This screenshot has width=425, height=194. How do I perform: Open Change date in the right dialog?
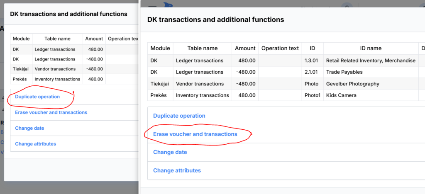click(170, 152)
